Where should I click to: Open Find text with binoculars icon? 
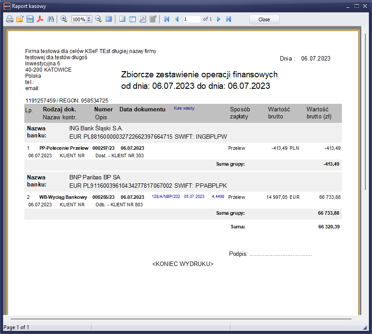coord(50,19)
